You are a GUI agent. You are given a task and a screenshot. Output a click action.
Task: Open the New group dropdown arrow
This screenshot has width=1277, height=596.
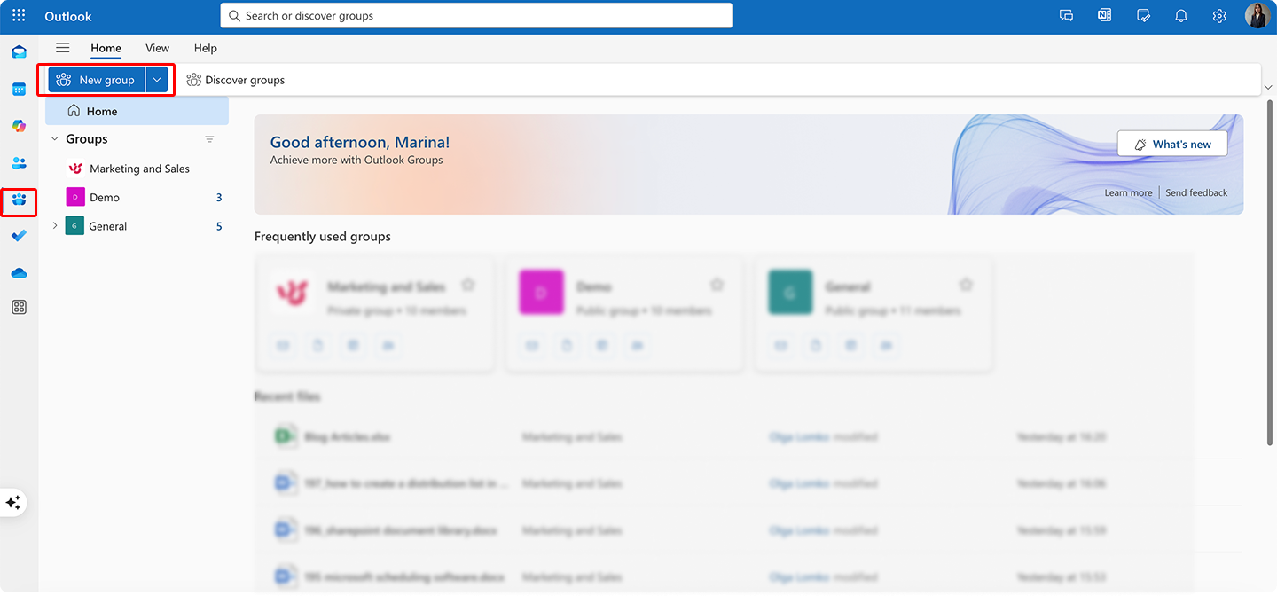click(157, 79)
